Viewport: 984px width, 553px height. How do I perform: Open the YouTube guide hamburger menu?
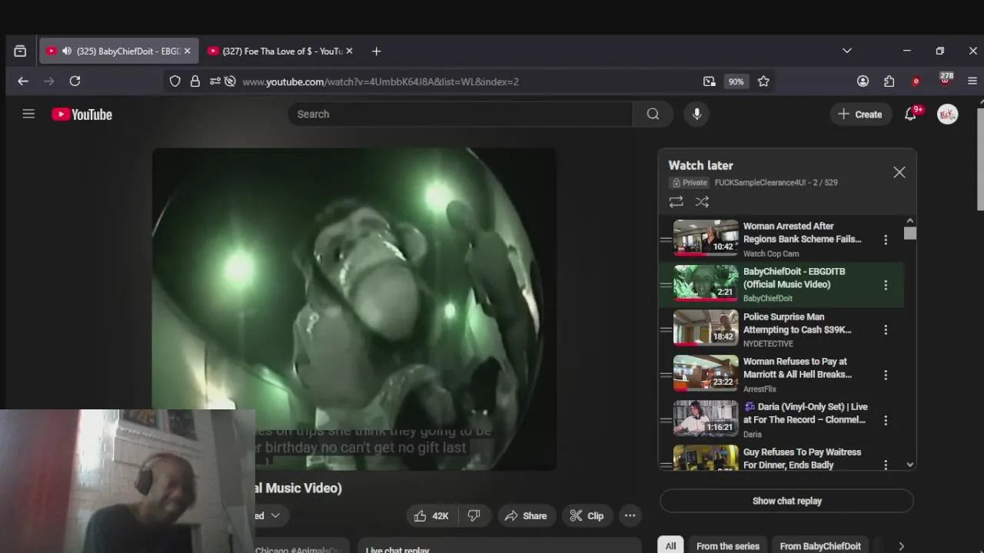(28, 114)
